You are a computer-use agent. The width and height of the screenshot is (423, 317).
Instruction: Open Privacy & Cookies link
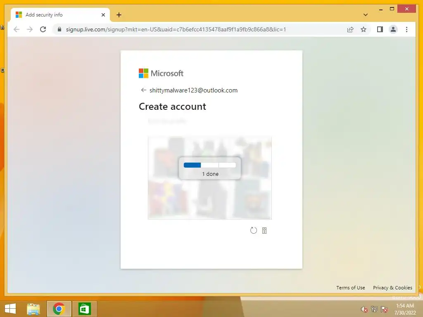coord(392,288)
